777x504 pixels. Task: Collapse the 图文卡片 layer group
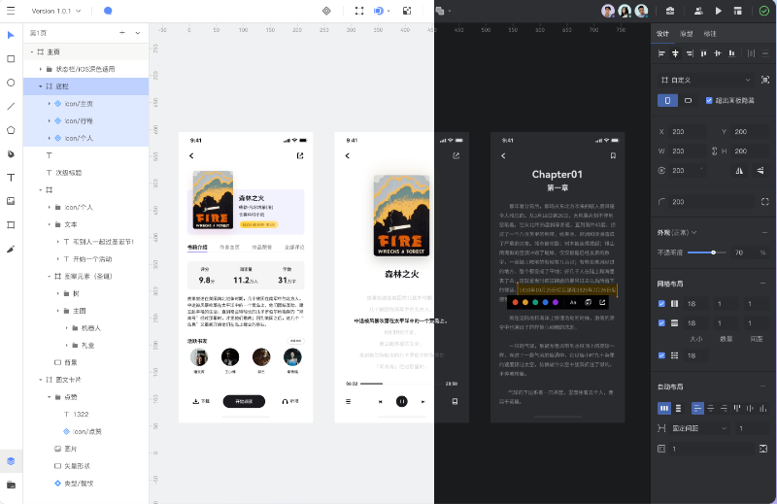point(41,380)
